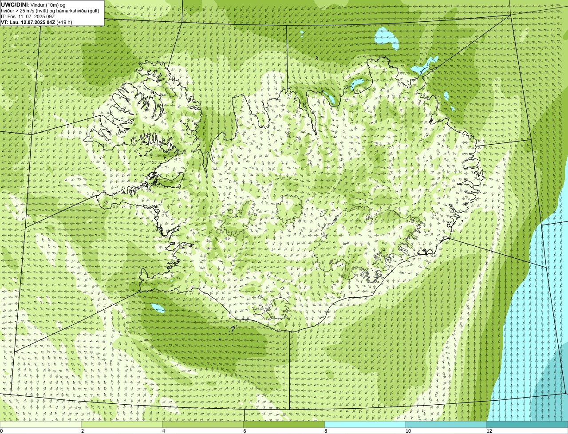
Task: Click the colorbar label "6"
Action: click(245, 431)
